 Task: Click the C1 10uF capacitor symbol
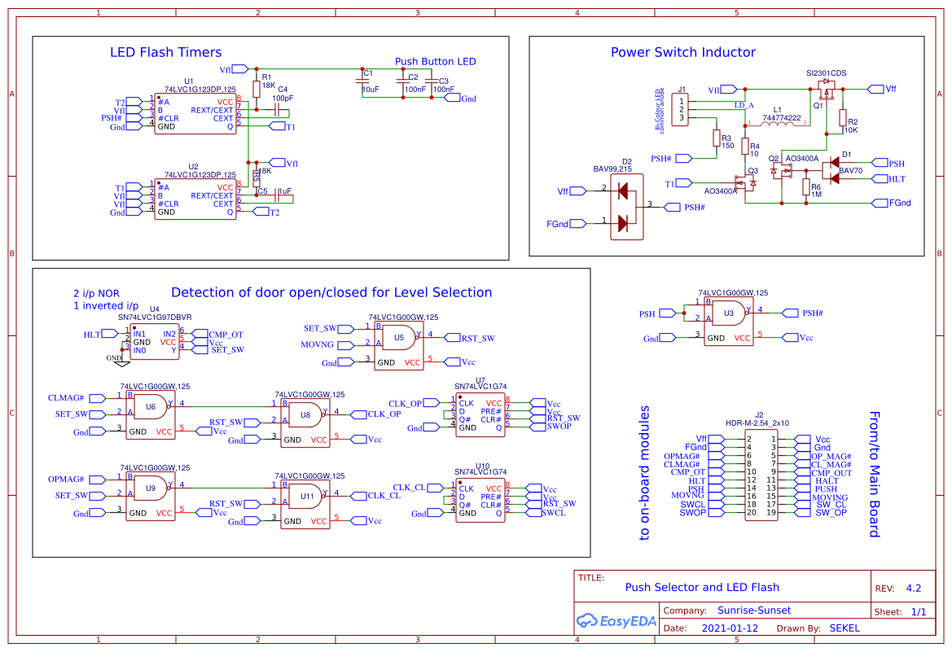click(x=363, y=81)
